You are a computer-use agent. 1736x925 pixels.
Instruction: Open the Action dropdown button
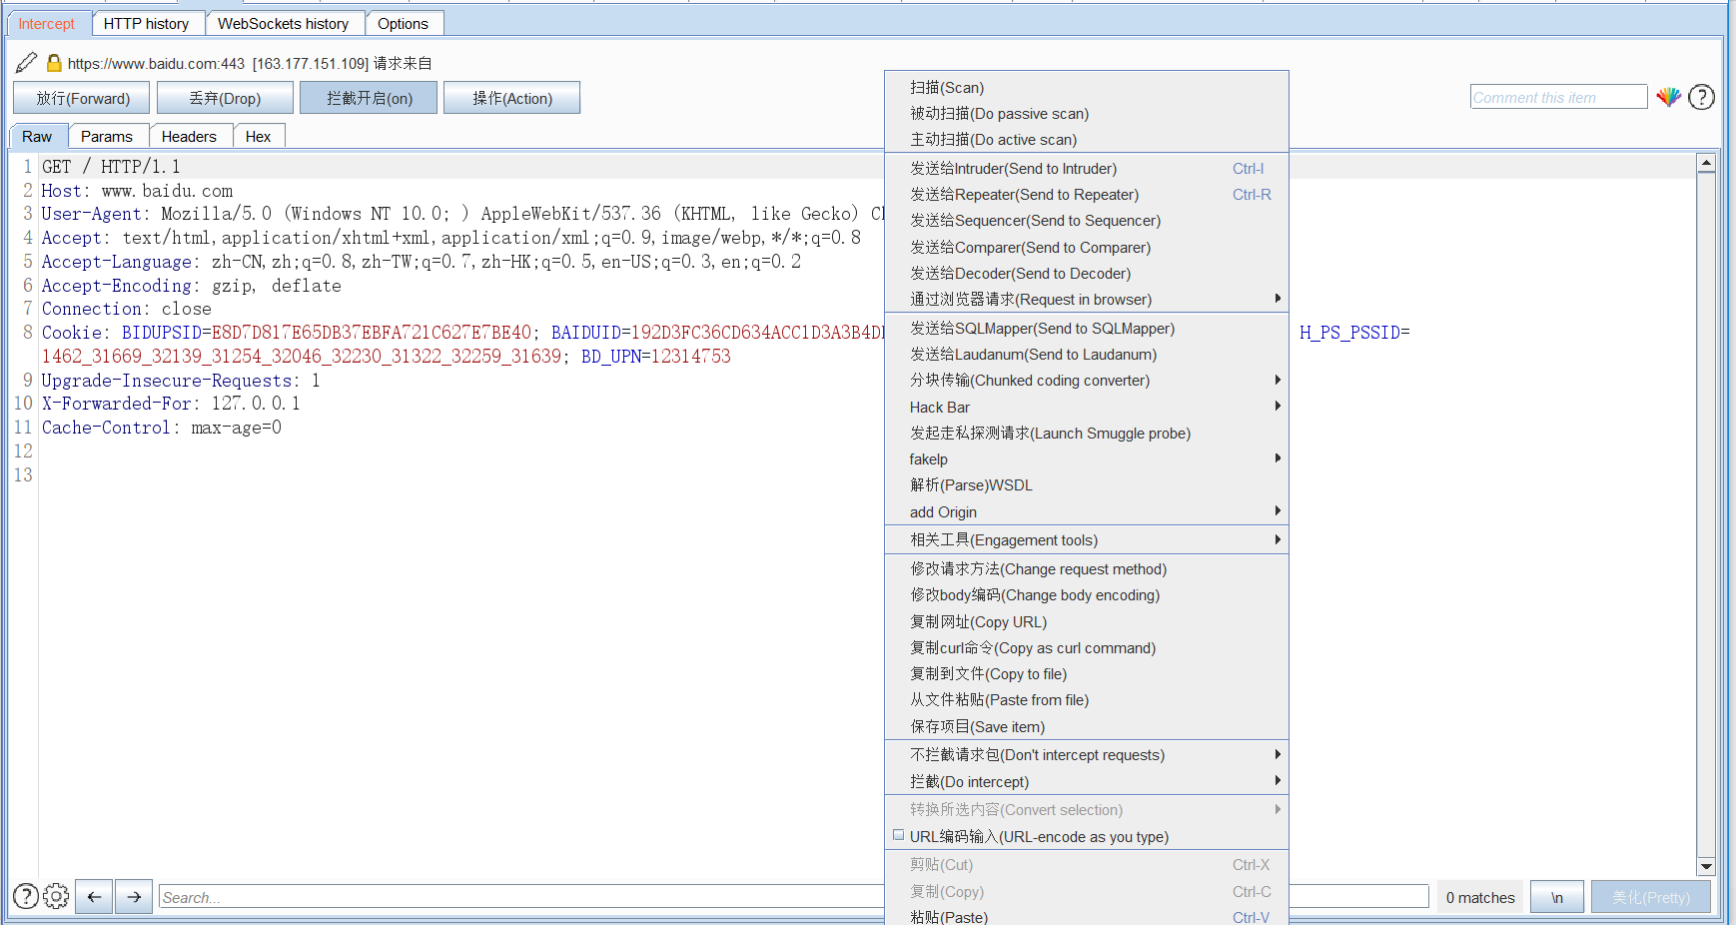tap(511, 98)
